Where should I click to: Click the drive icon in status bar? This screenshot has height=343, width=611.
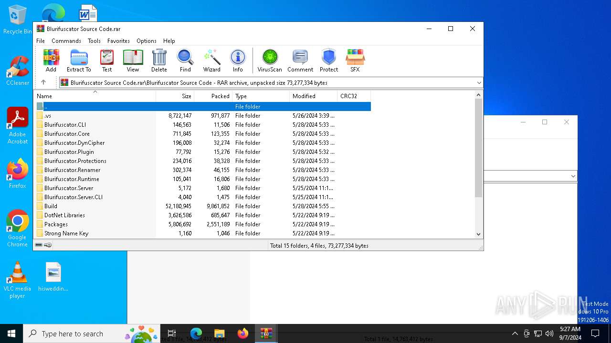click(39, 245)
